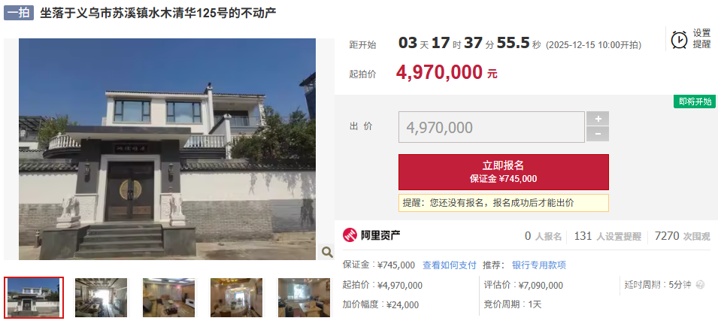This screenshot has width=718, height=324.
Task: Open the 查看如何支付 link
Action: point(449,265)
